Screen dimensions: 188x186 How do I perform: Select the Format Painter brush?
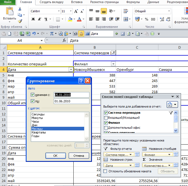[x=20, y=21]
